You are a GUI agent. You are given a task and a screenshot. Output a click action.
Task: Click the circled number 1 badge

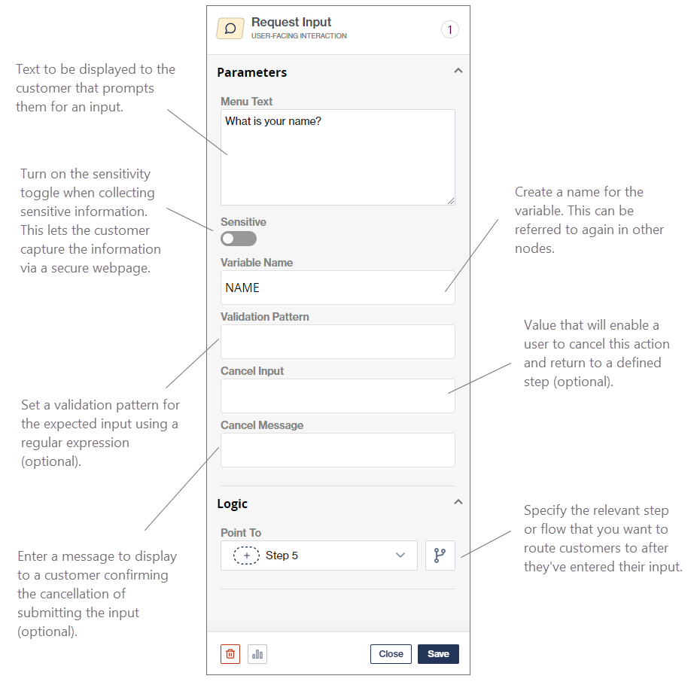tap(449, 29)
